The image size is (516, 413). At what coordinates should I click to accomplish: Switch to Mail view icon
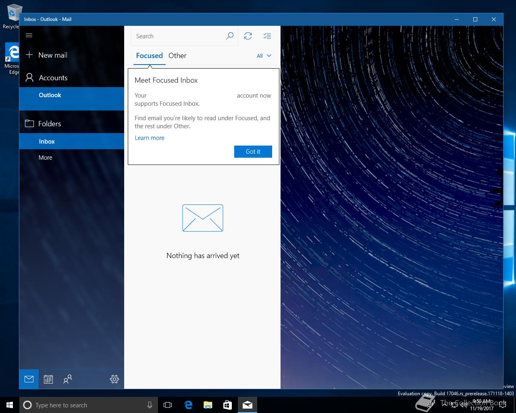pos(29,379)
